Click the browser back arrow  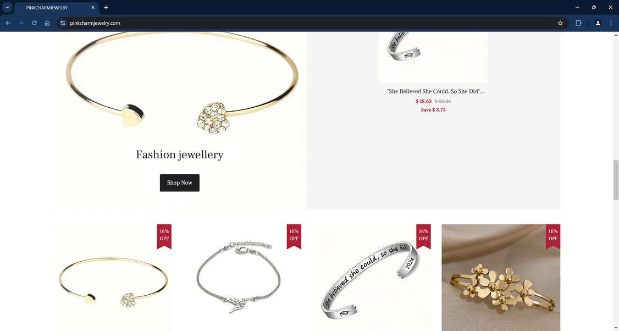pos(8,23)
